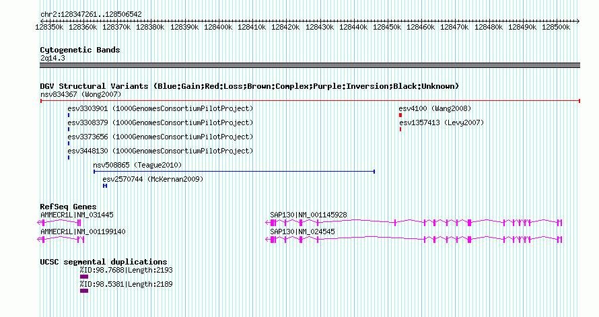Image resolution: width=599 pixels, height=317 pixels.
Task: Select the 2q14.3 band label
Action: 52,58
